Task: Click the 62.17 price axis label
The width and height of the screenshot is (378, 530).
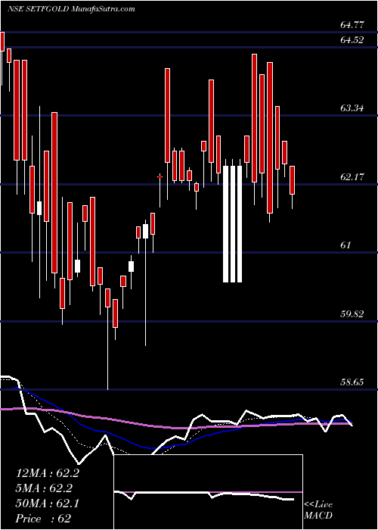Action: pos(352,176)
